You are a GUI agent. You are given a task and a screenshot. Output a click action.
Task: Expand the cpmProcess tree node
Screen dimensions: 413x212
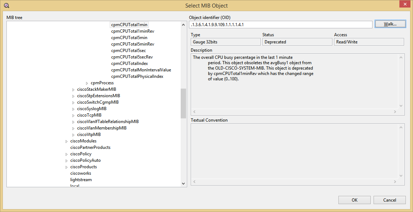[x=87, y=83]
